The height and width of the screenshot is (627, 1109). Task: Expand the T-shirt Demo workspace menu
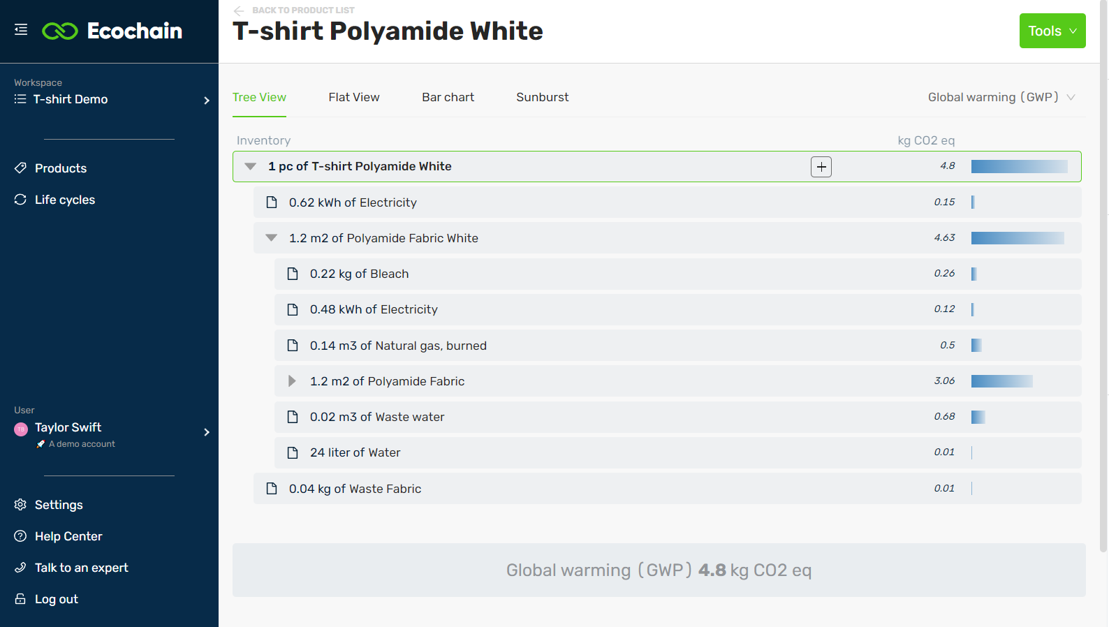pos(206,100)
